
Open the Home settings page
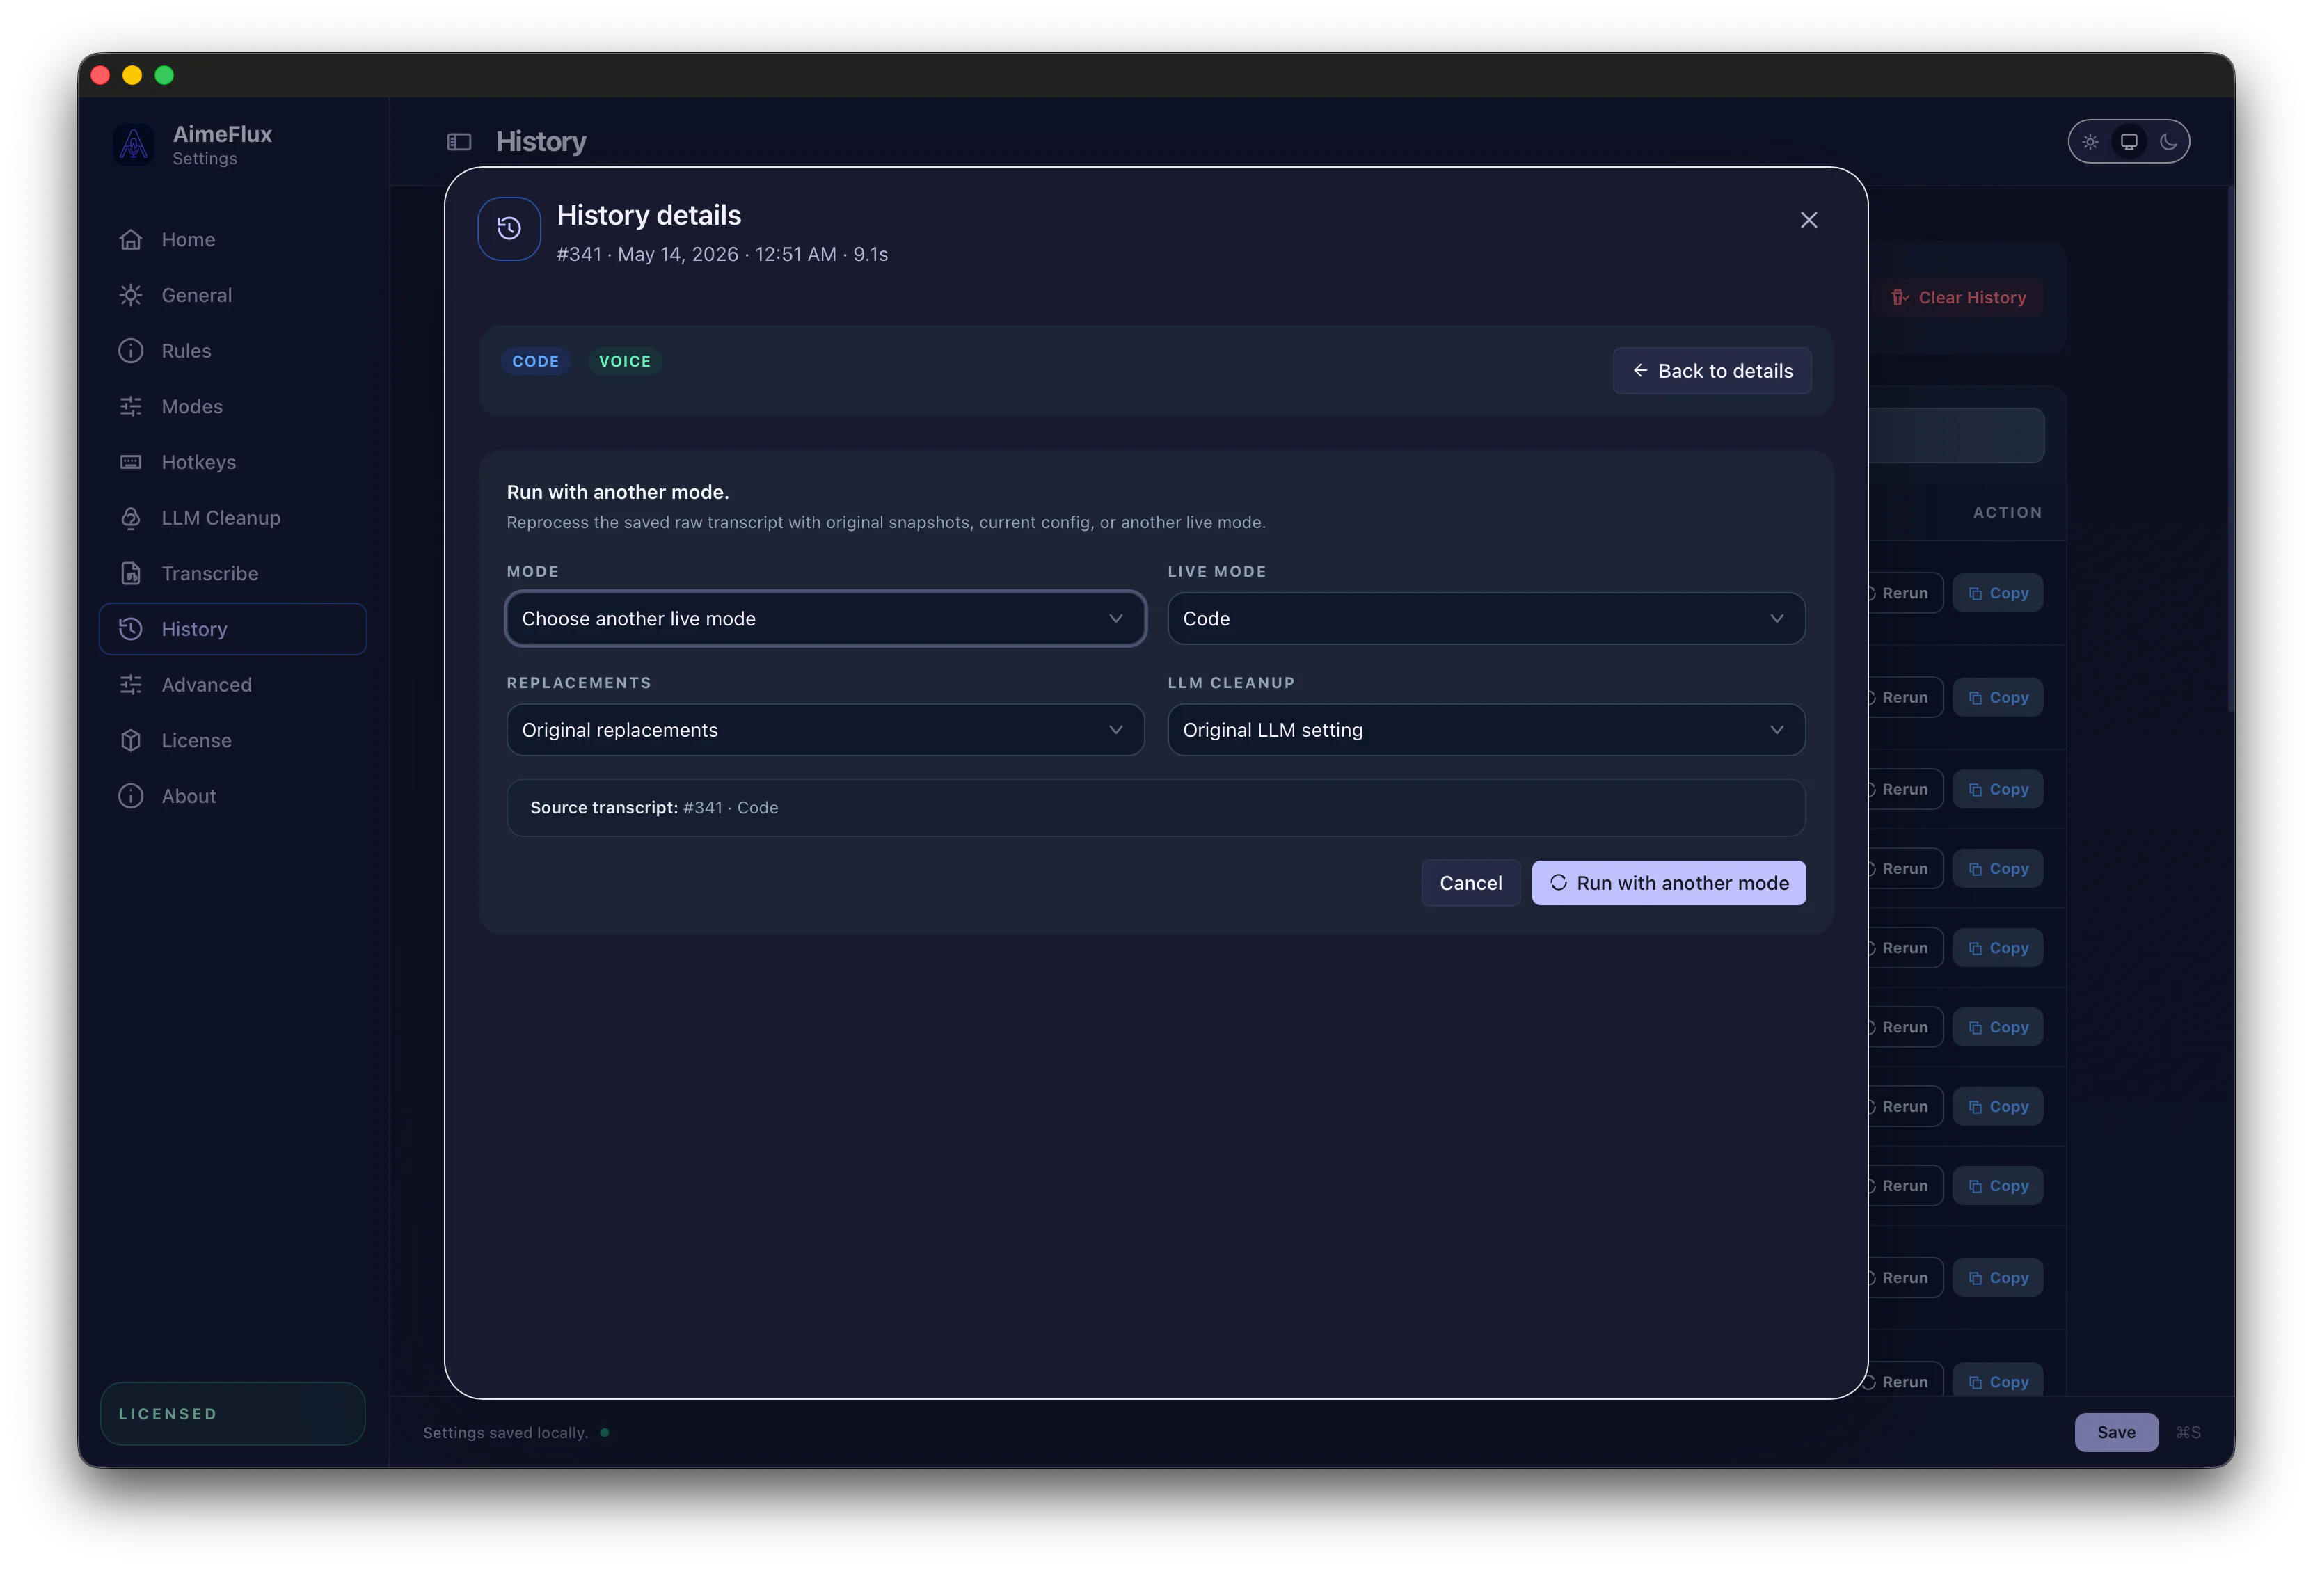tap(233, 240)
